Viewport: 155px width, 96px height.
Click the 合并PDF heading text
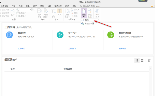pos(72,33)
